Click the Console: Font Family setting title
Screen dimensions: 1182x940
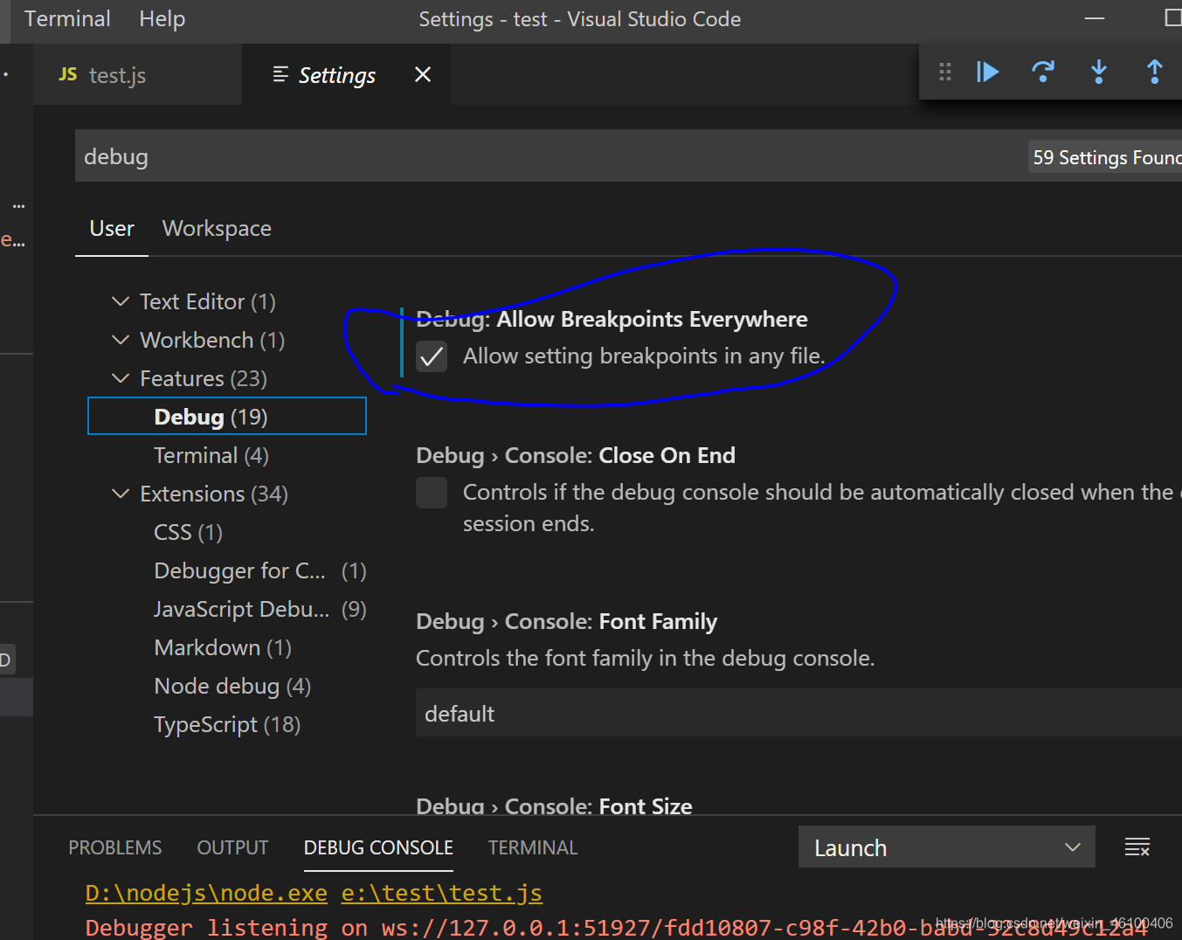pyautogui.click(x=567, y=621)
